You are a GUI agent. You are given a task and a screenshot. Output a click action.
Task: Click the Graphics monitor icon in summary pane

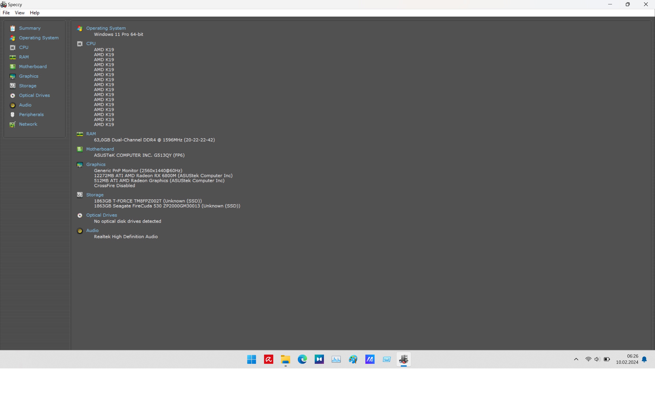[80, 165]
